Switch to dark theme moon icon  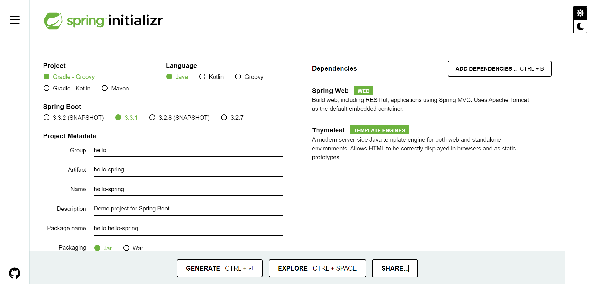580,27
